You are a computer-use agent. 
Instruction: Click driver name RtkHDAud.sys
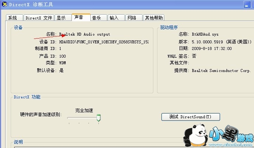point(205,34)
